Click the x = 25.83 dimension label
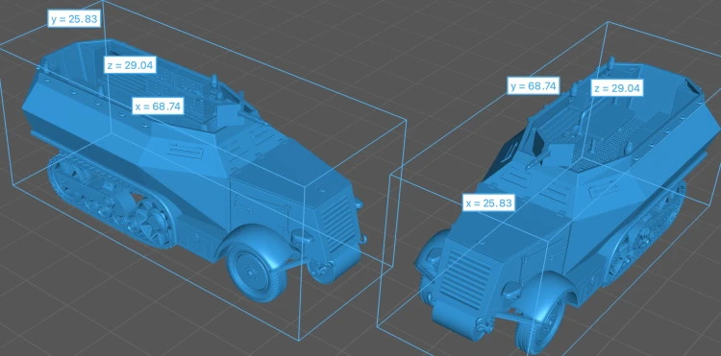 [488, 202]
